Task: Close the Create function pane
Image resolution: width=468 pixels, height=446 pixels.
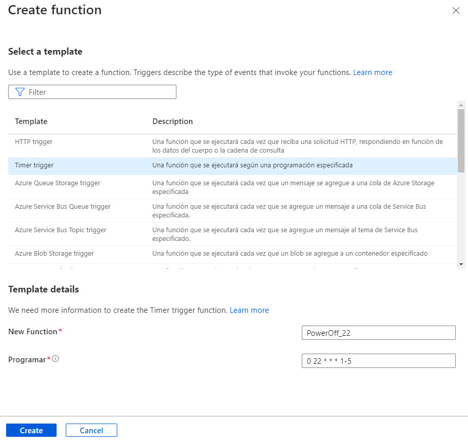Action: tap(456, 10)
